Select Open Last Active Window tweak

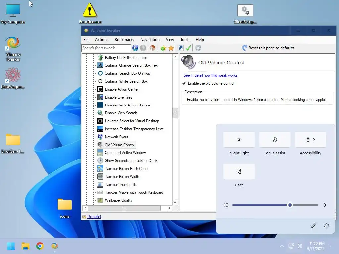click(125, 153)
